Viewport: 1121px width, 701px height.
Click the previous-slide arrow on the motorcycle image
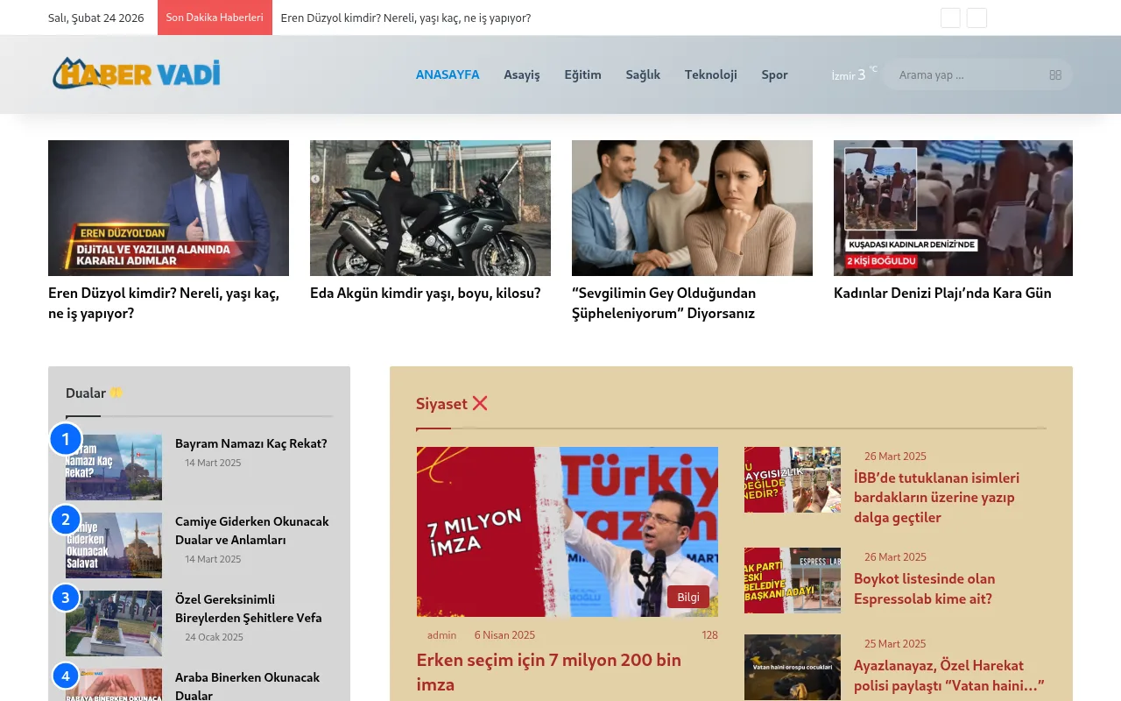(x=315, y=179)
